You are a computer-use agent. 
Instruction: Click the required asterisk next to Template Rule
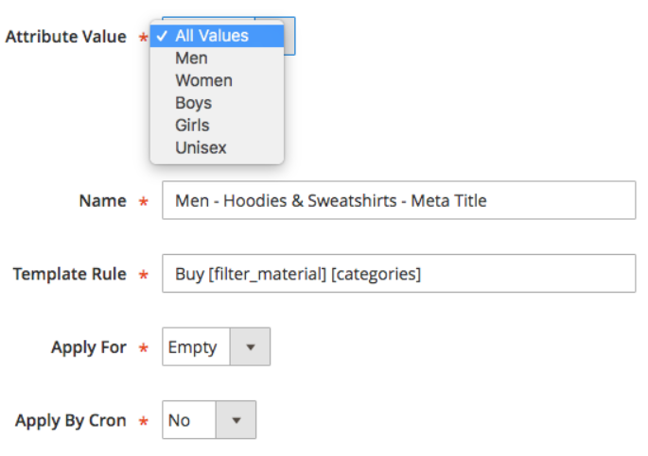pyautogui.click(x=144, y=276)
